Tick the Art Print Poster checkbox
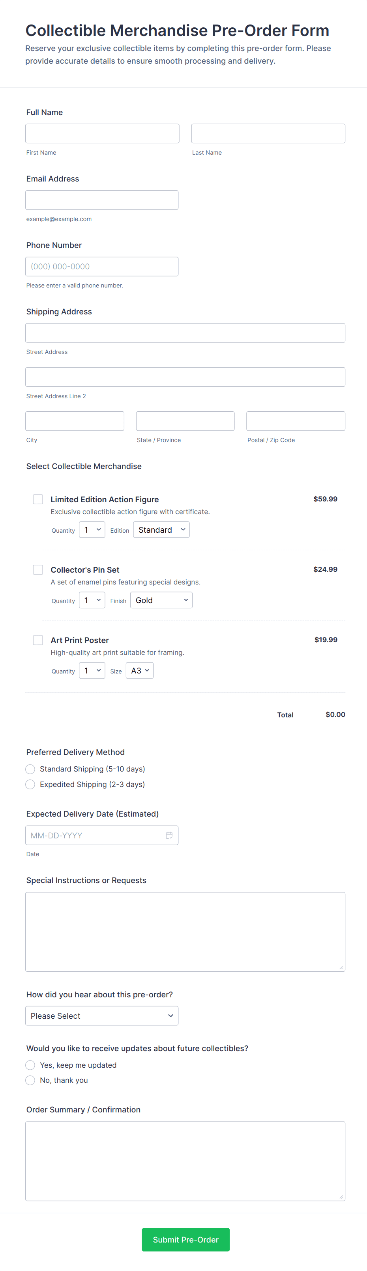 38,640
